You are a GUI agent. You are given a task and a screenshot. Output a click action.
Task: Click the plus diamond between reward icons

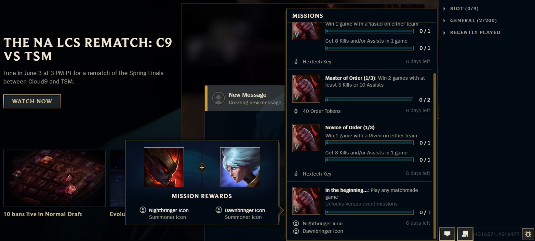tap(202, 167)
